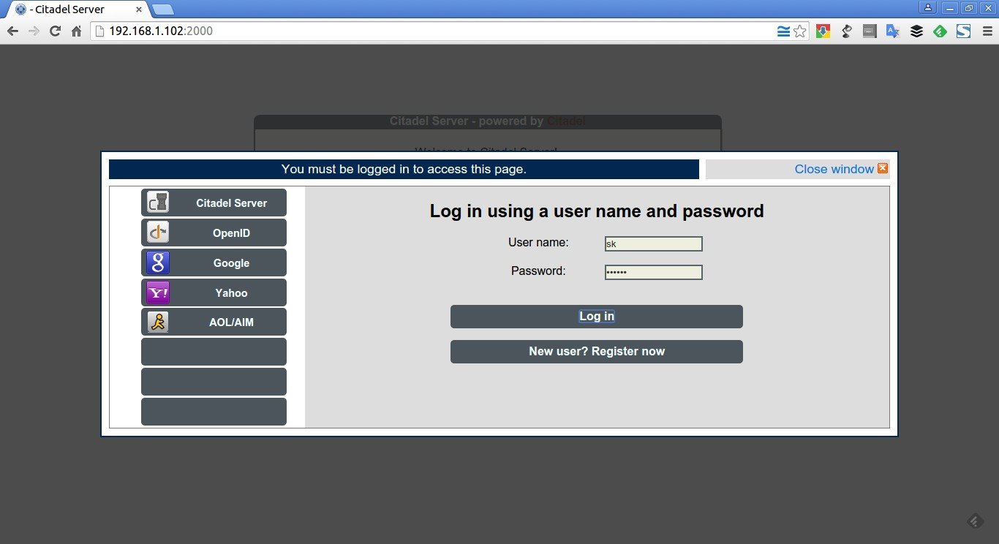Click the 'Log in using a user name and password' heading
This screenshot has width=999, height=544.
[x=597, y=211]
